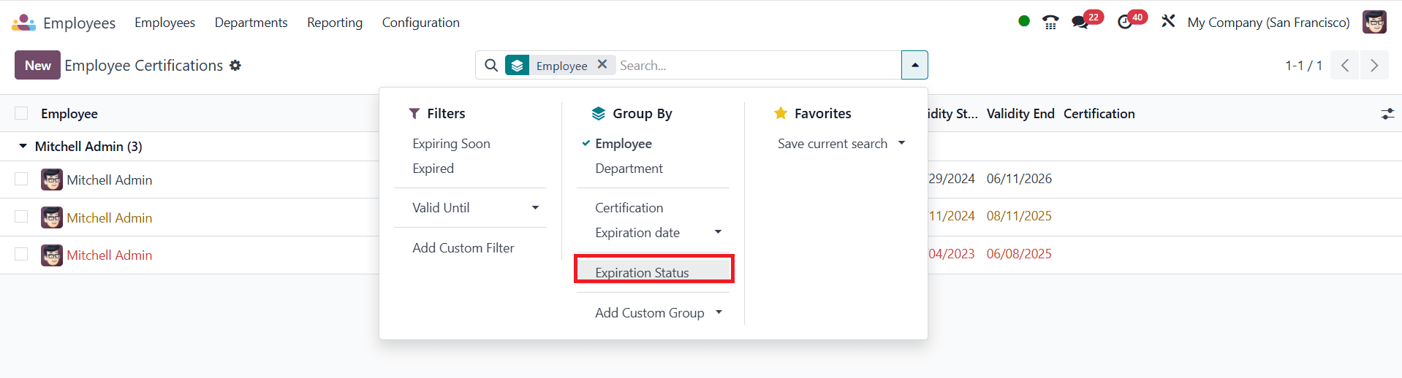Open the Employees app home icon
The width and height of the screenshot is (1402, 378).
point(23,23)
